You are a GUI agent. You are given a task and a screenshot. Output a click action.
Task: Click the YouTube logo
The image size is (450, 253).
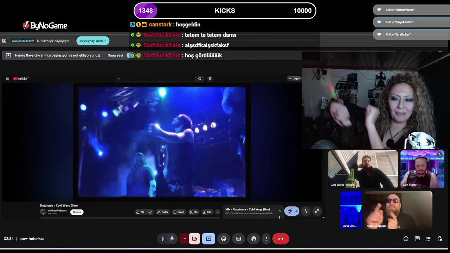pos(21,79)
